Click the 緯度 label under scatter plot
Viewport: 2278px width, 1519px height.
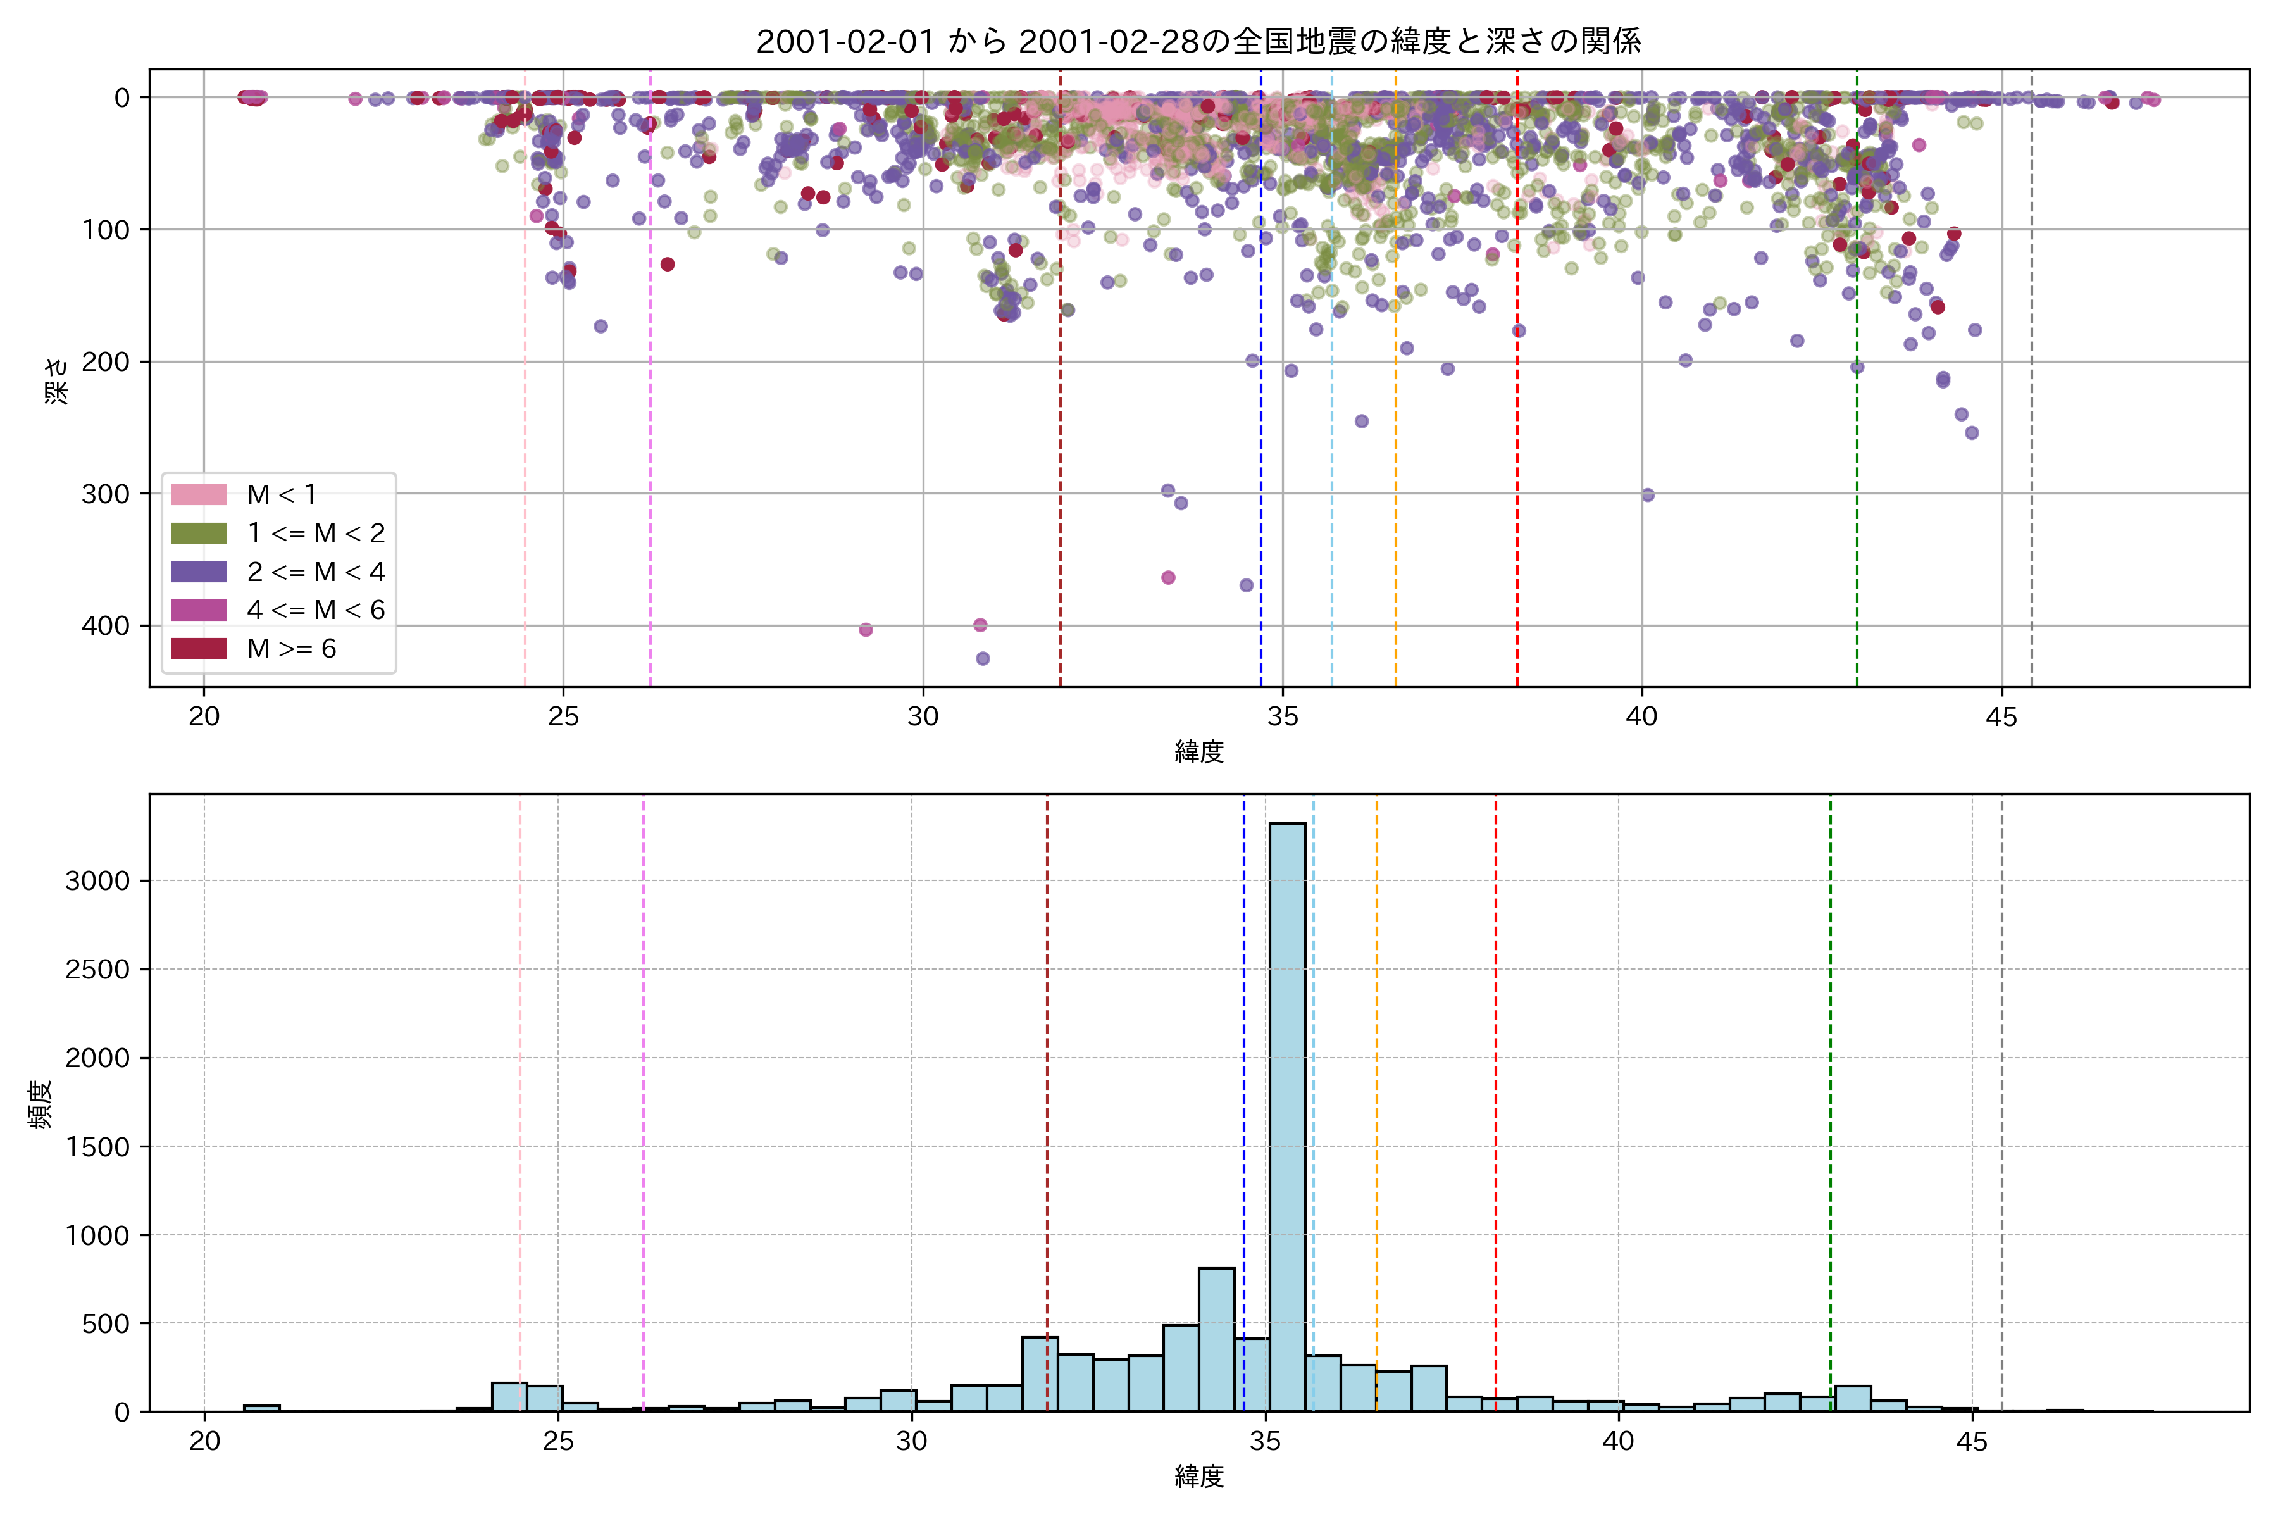[1199, 752]
